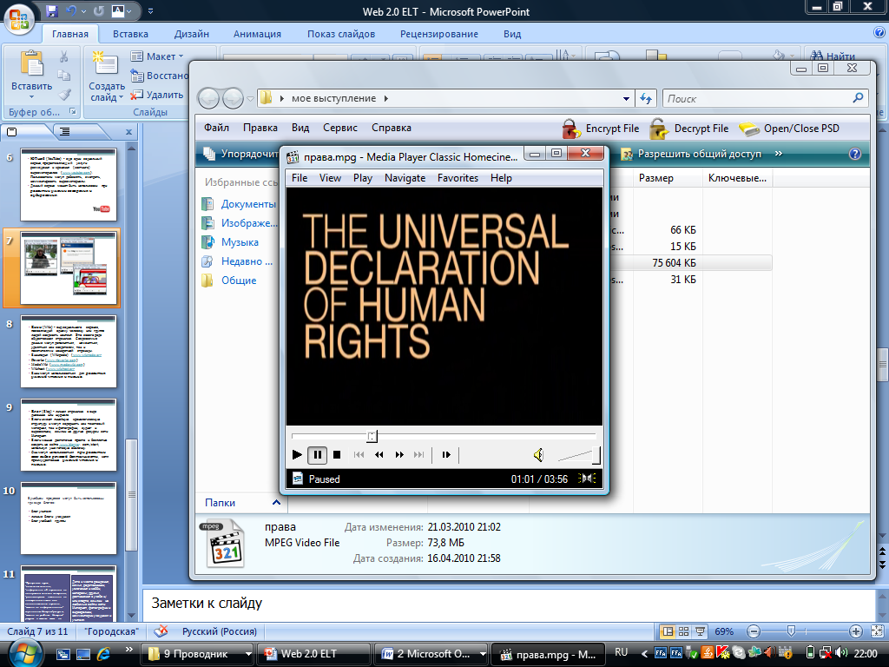Screen dimensions: 889x667
Task: Start playback in Media Player Classic
Action: pos(297,454)
